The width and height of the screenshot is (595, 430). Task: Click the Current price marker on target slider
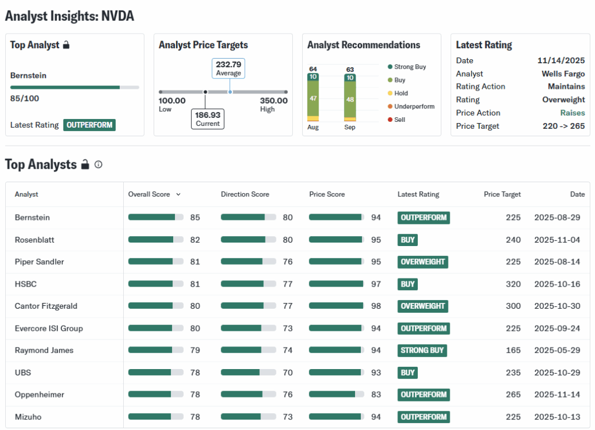point(206,92)
